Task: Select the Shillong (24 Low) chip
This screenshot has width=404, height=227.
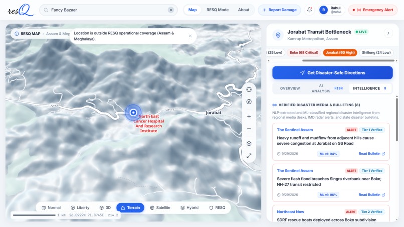Action: 376,52
